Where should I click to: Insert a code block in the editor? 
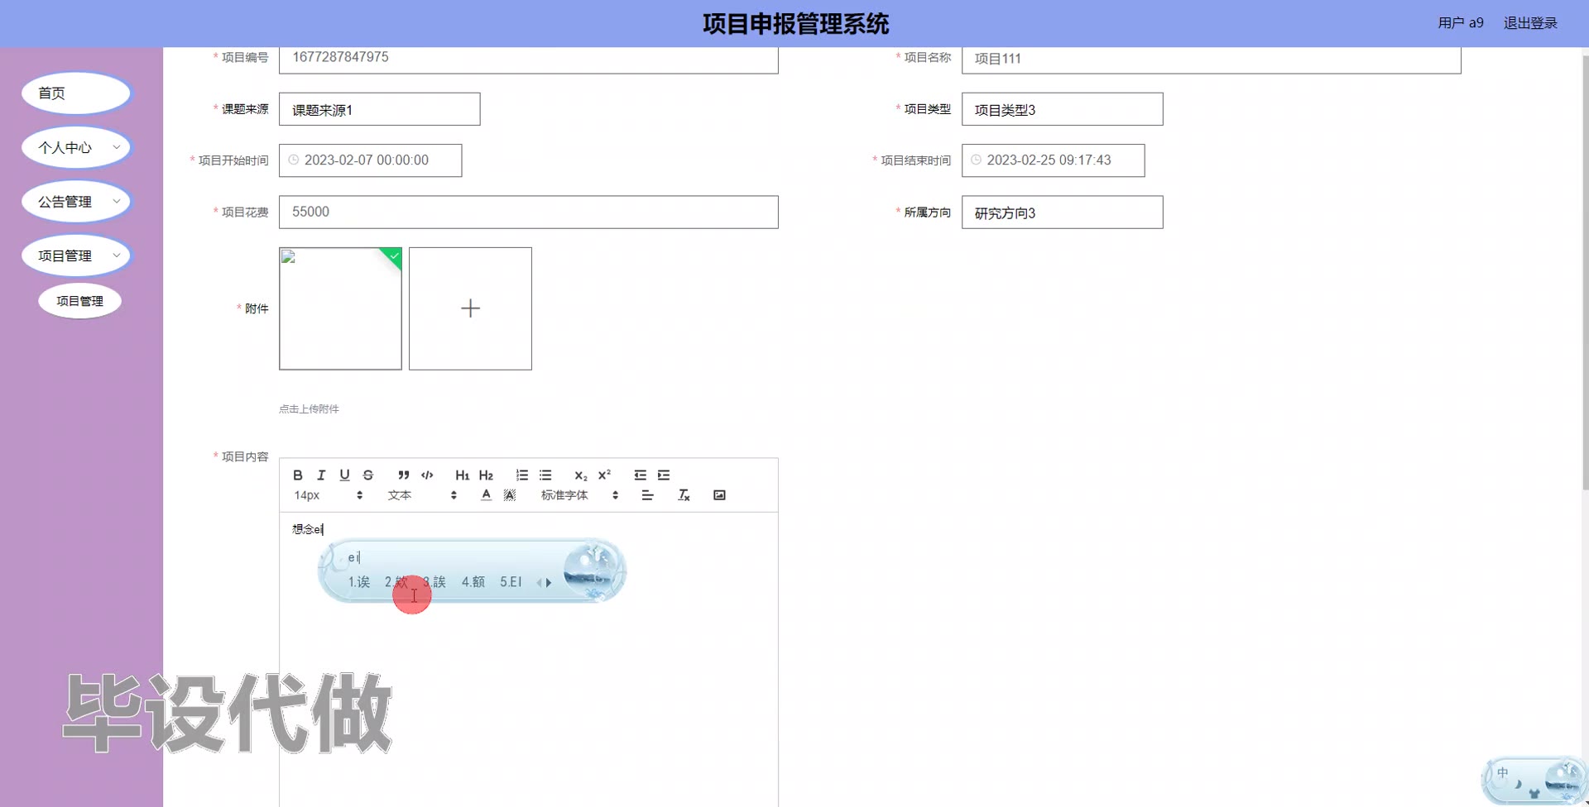point(427,475)
